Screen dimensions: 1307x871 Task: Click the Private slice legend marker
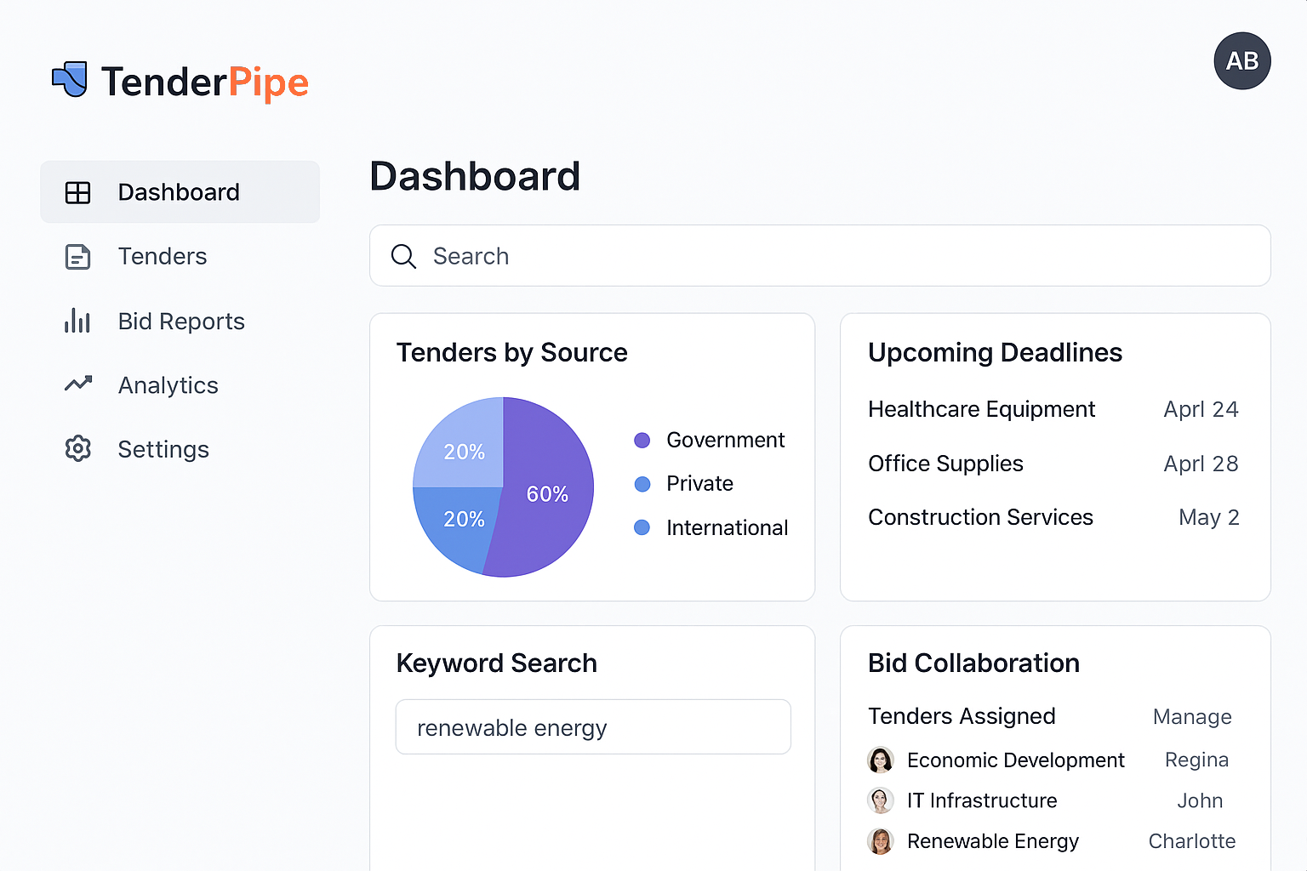[642, 484]
